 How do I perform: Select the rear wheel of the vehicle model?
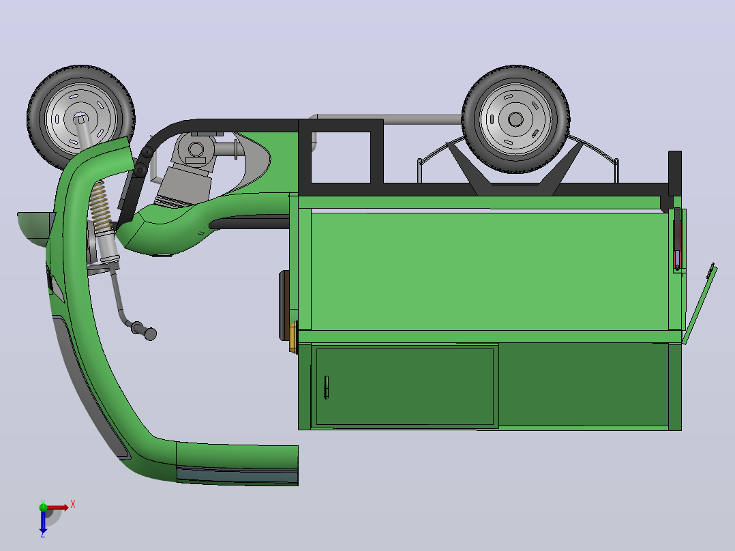click(x=515, y=119)
